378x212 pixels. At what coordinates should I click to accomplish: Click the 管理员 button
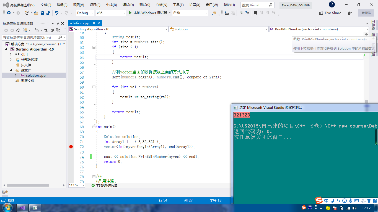[366, 13]
